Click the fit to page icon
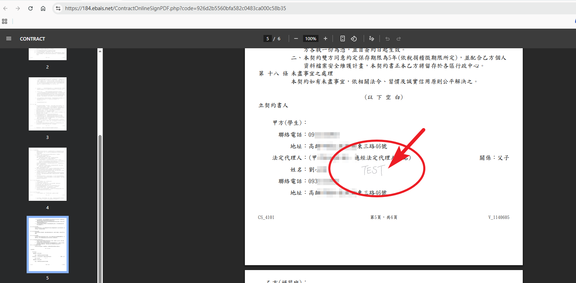576x283 pixels. tap(343, 38)
